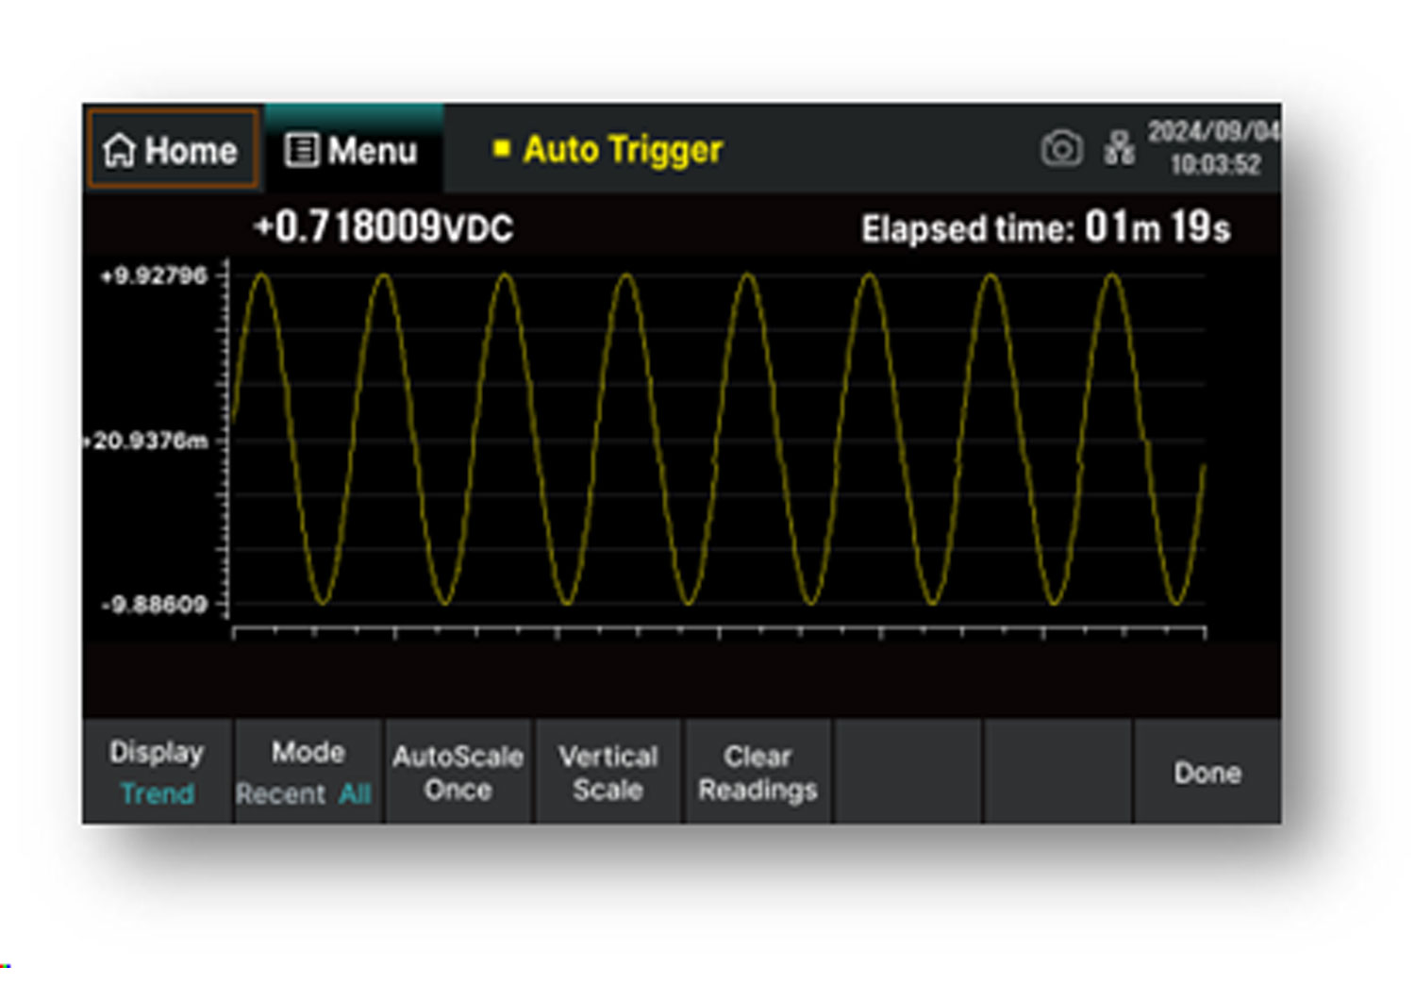1415x1000 pixels.
Task: Select the Auto Trigger label
Action: coord(623,149)
